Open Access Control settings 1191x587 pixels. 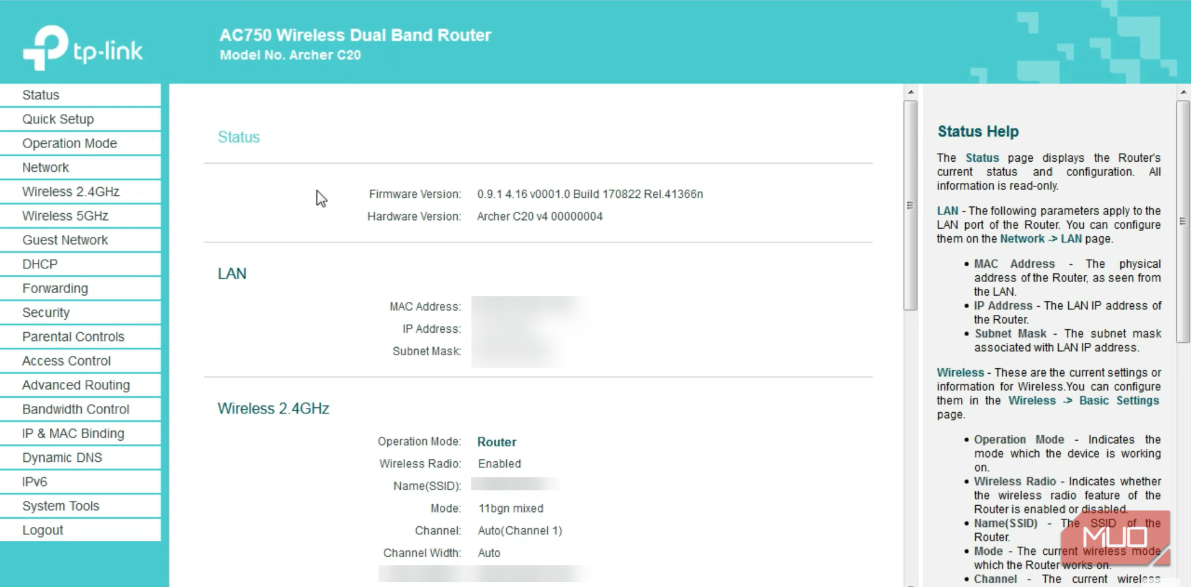click(x=81, y=361)
